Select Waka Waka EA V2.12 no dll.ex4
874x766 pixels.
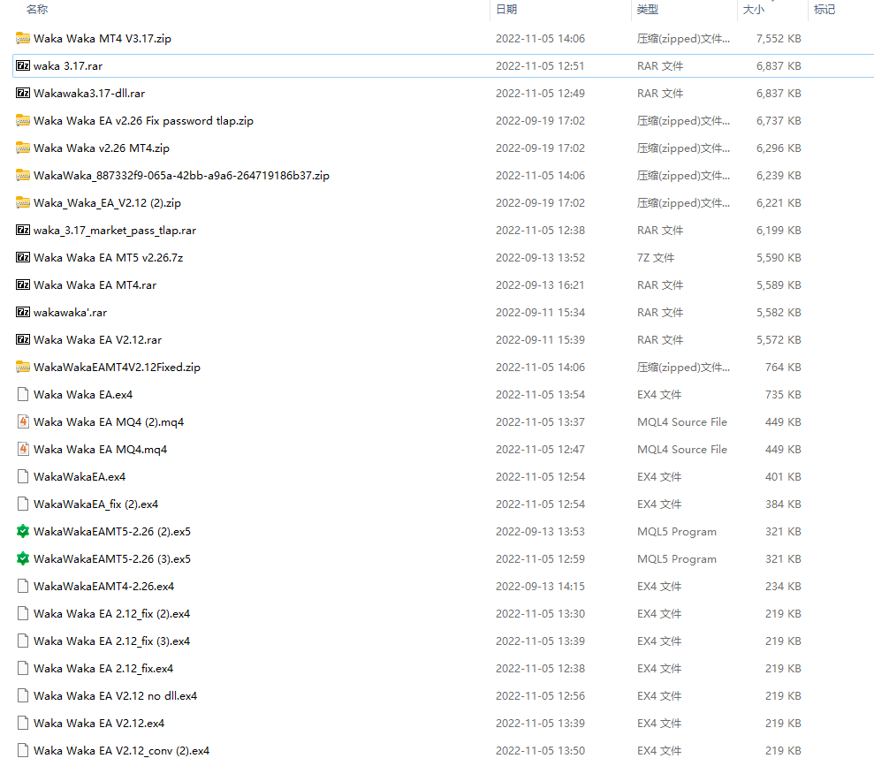[115, 696]
